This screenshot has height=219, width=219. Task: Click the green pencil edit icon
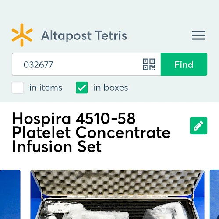point(198,126)
